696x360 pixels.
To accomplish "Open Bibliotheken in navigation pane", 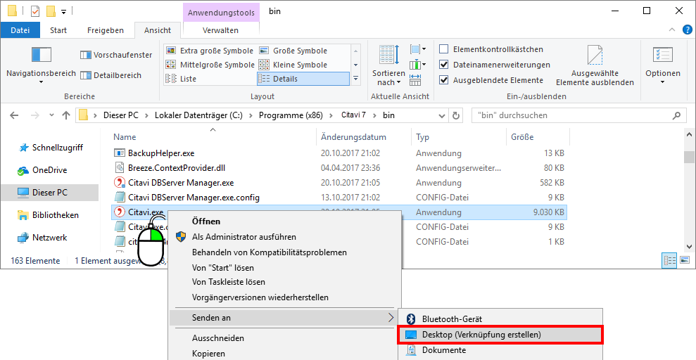I will coord(48,215).
